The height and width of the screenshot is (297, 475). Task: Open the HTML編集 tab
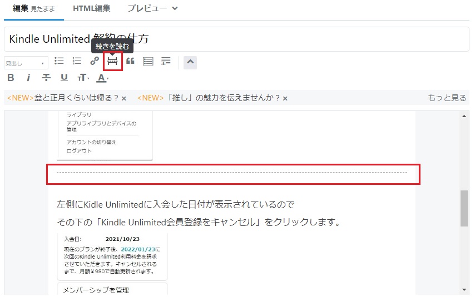coord(91,8)
